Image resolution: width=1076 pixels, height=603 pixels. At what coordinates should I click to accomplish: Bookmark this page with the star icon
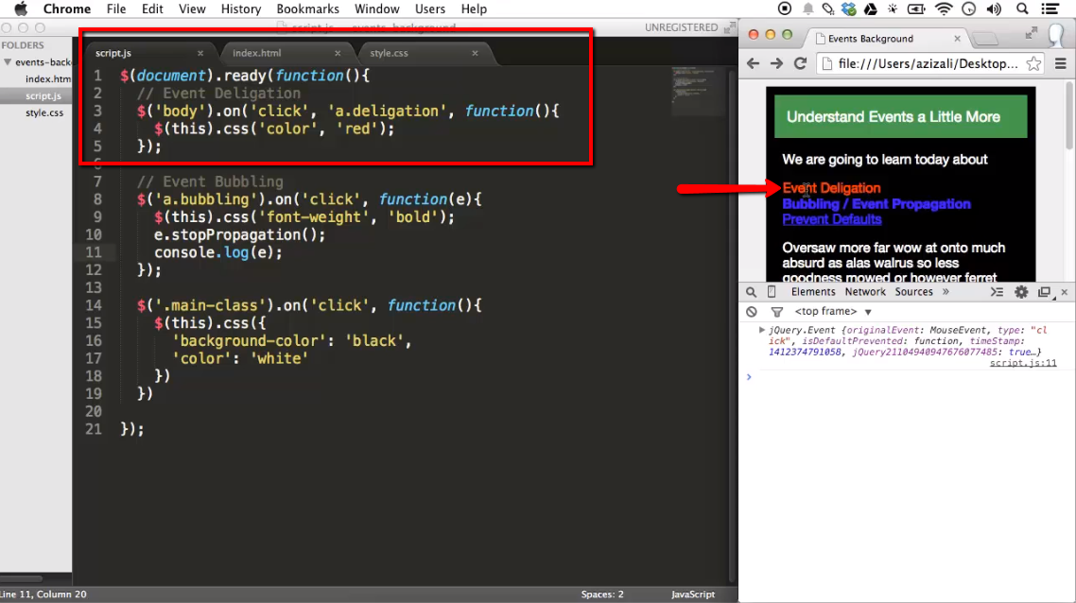[x=1033, y=64]
